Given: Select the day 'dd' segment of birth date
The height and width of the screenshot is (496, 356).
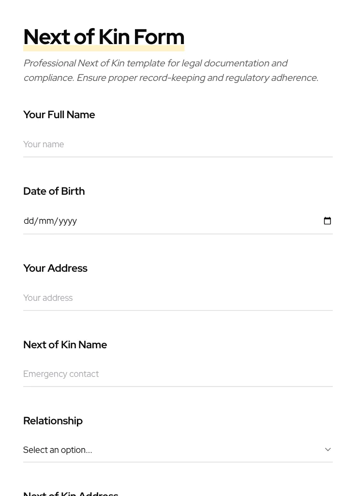Looking at the screenshot, I should (29, 221).
